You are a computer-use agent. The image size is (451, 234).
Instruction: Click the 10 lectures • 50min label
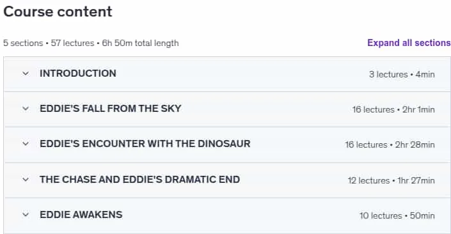point(397,215)
